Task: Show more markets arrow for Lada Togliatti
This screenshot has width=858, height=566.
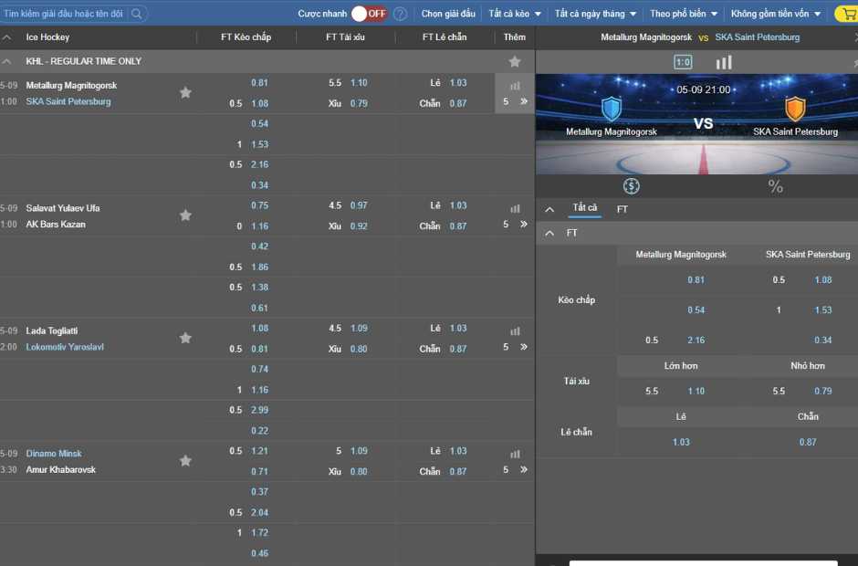Action: click(524, 347)
